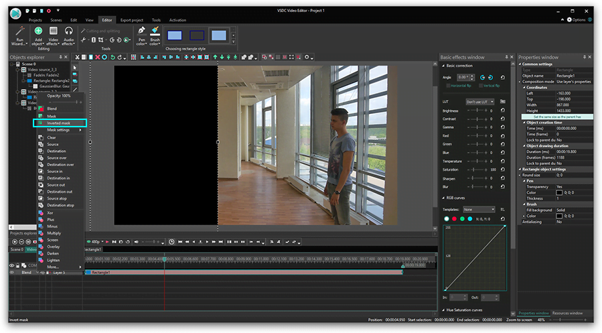Reset the RGB curves
Viewport: 602px width, 333px height.
point(503,218)
